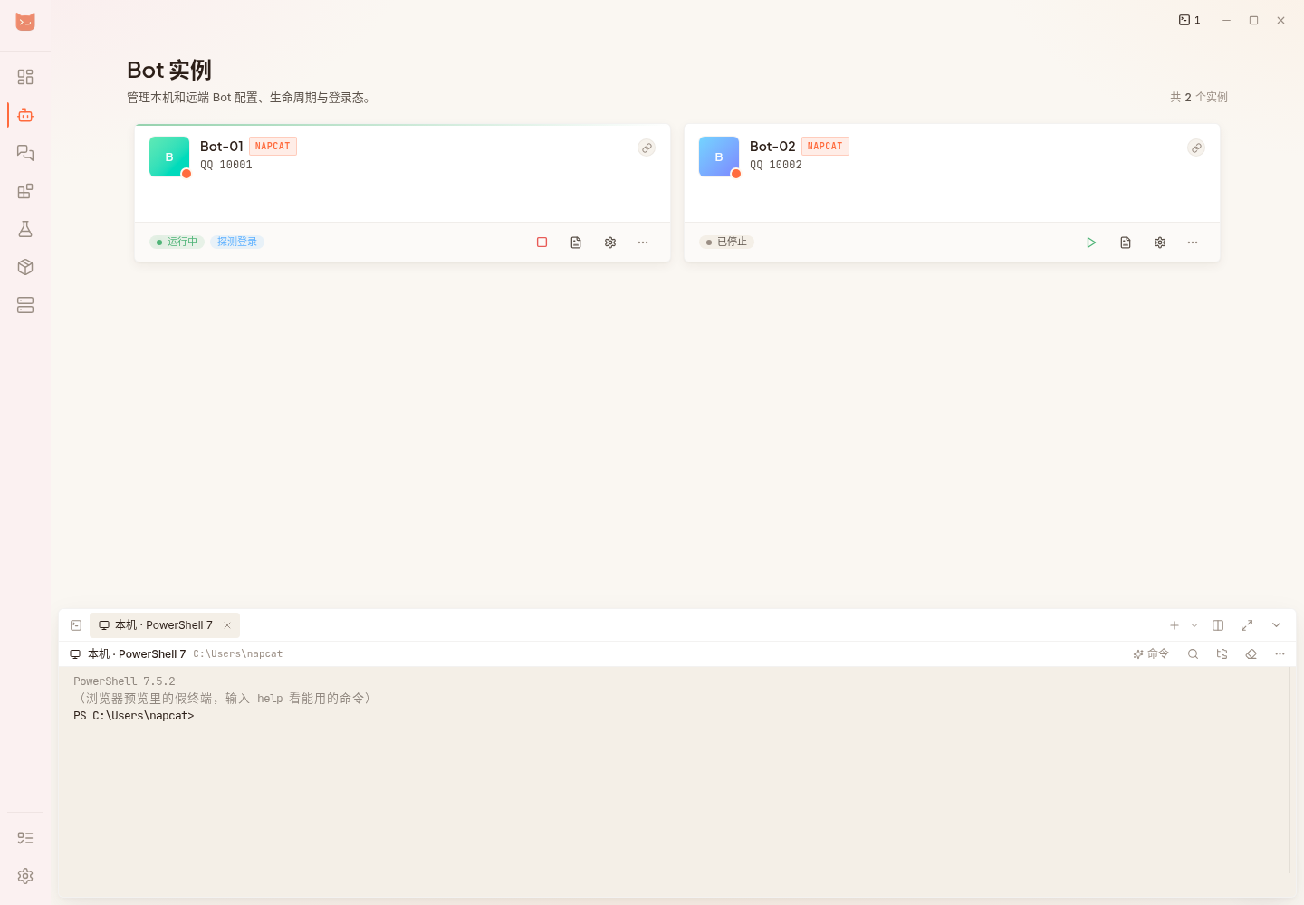Open the chat bubbles icon in sidebar
The image size is (1304, 905).
(x=25, y=153)
